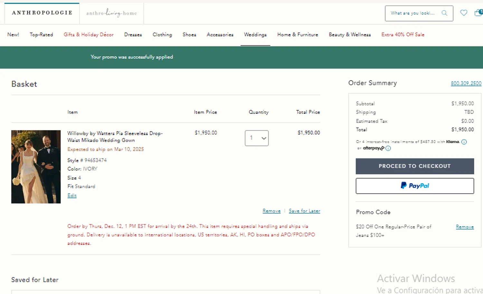Image resolution: width=483 pixels, height=294 pixels.
Task: Click the Promo Code heading
Action: tap(373, 212)
